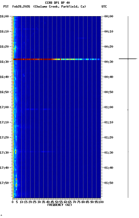This screenshot has width=139, height=218.
Task: Click the '01:10' UTC time label
Action: [x=109, y=122]
